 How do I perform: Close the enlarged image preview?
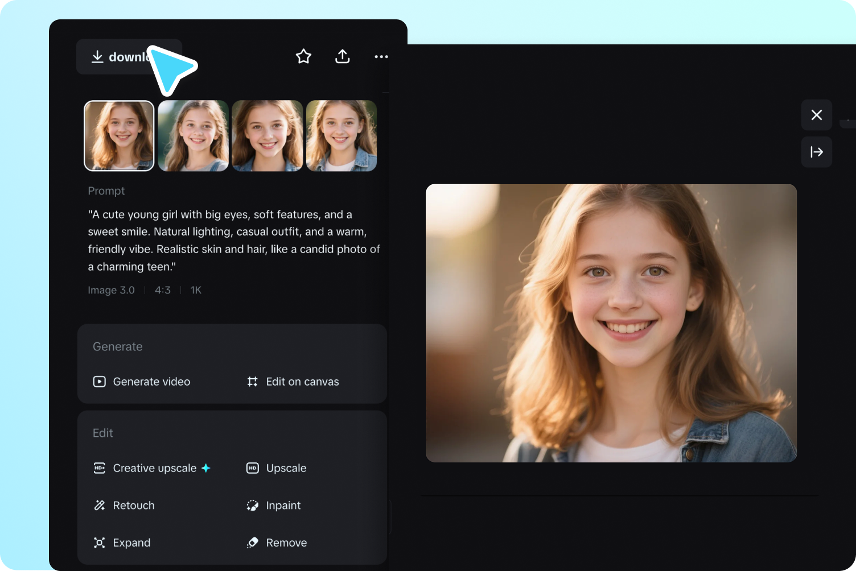816,115
